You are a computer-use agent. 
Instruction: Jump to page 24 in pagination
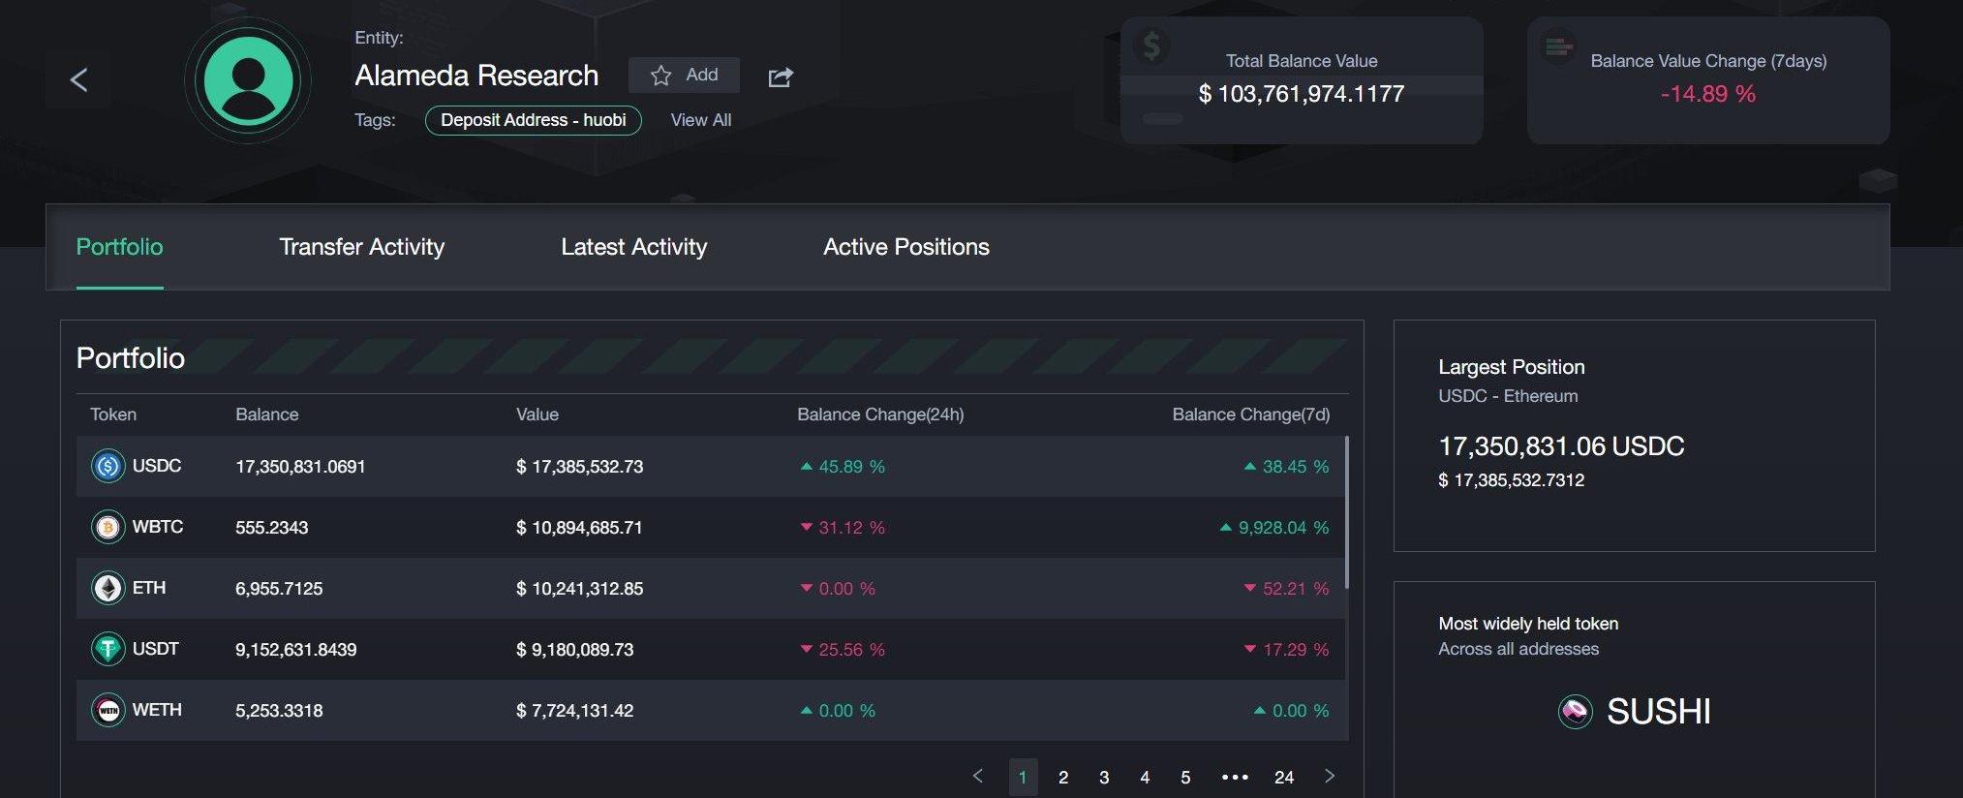[1284, 777]
